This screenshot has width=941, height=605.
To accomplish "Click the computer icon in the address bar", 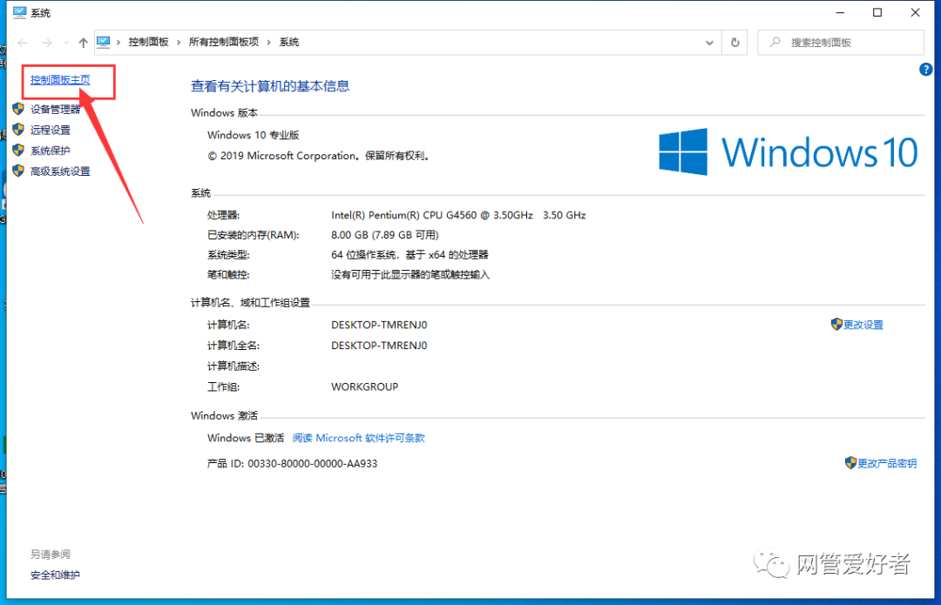I will 103,42.
